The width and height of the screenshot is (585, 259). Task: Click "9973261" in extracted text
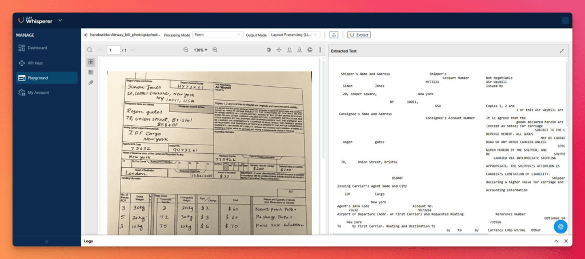click(425, 210)
